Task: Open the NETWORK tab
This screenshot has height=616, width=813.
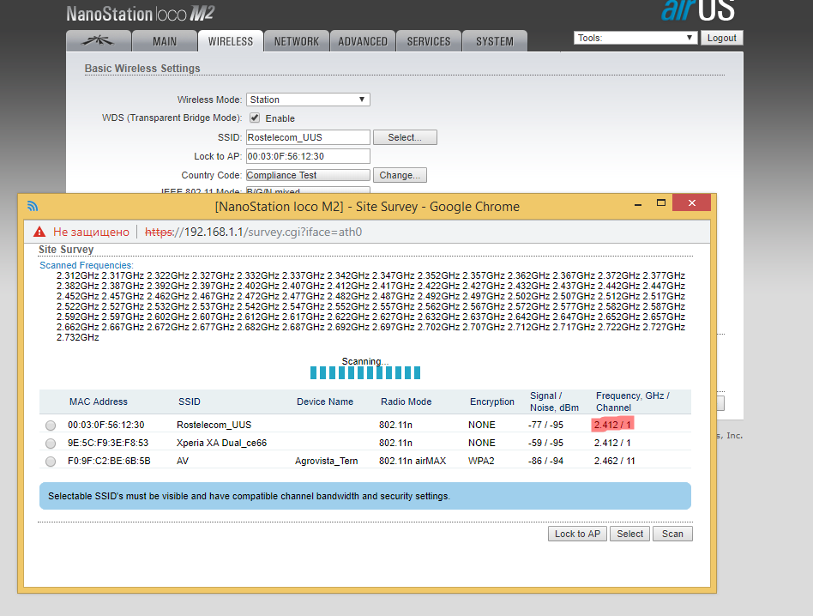Action: (x=297, y=41)
